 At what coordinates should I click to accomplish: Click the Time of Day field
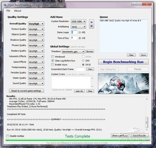(74, 38)
